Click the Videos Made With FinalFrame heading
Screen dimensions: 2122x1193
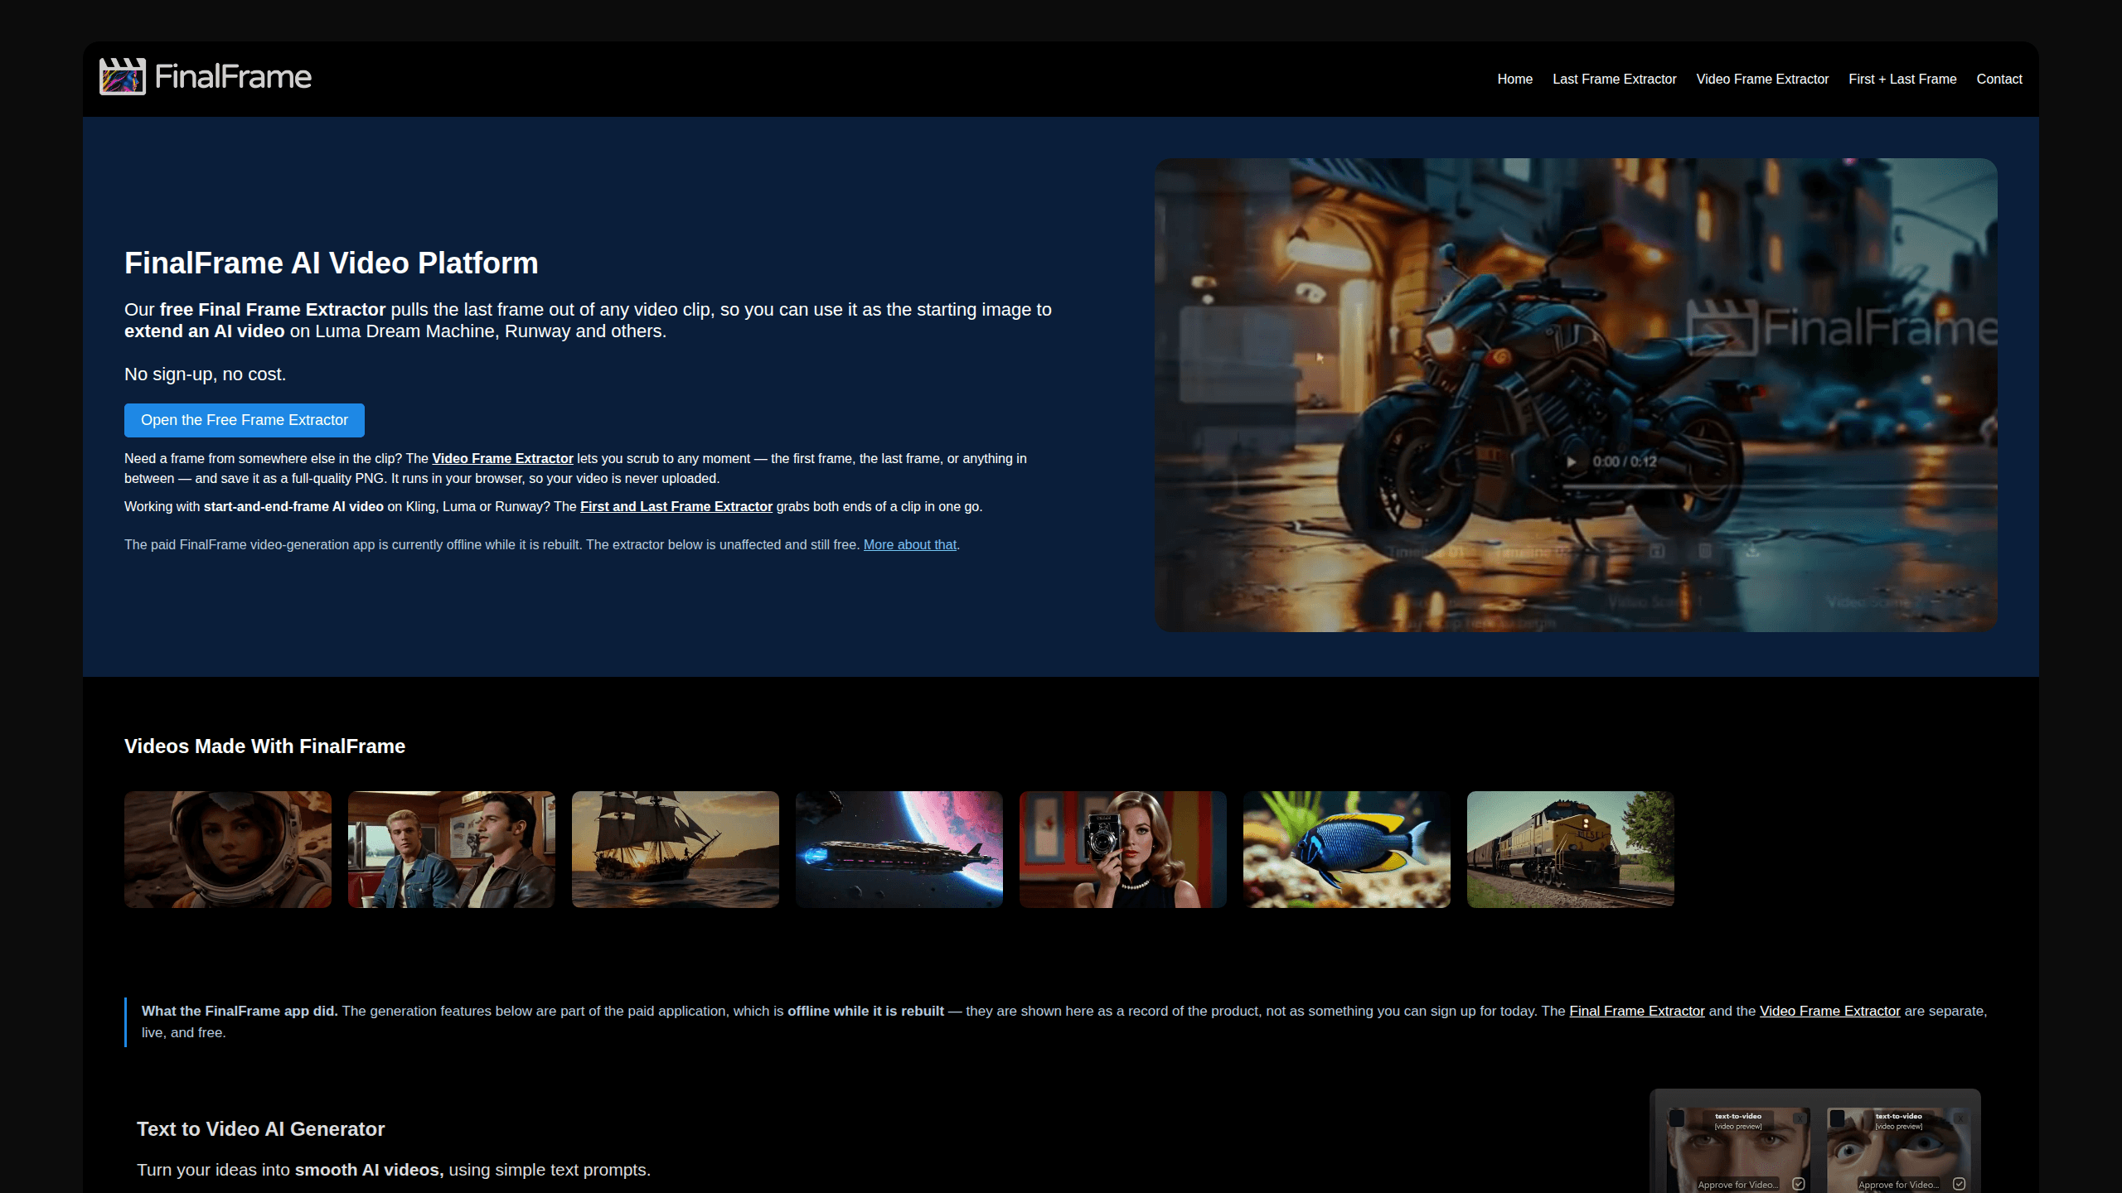[264, 746]
